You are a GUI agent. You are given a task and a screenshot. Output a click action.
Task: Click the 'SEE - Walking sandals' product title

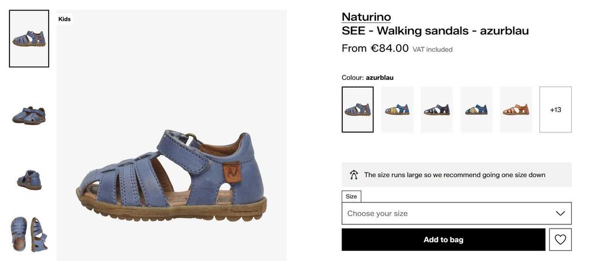(x=435, y=31)
